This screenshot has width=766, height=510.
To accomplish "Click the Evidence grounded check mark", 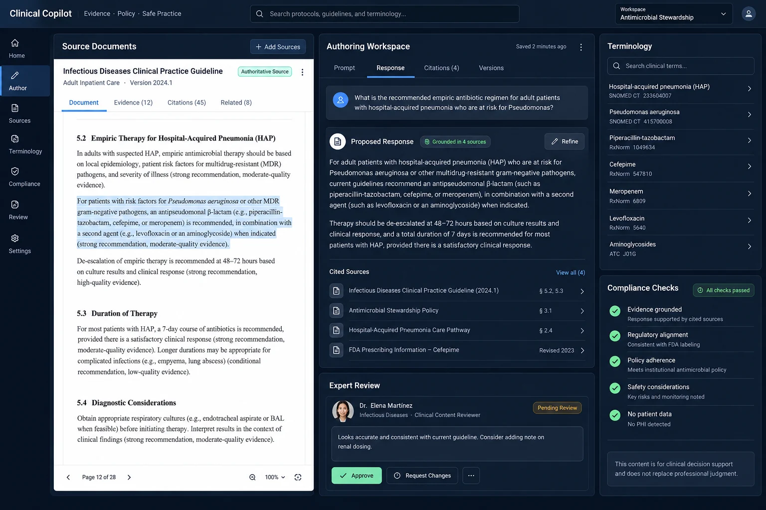I will [615, 311].
